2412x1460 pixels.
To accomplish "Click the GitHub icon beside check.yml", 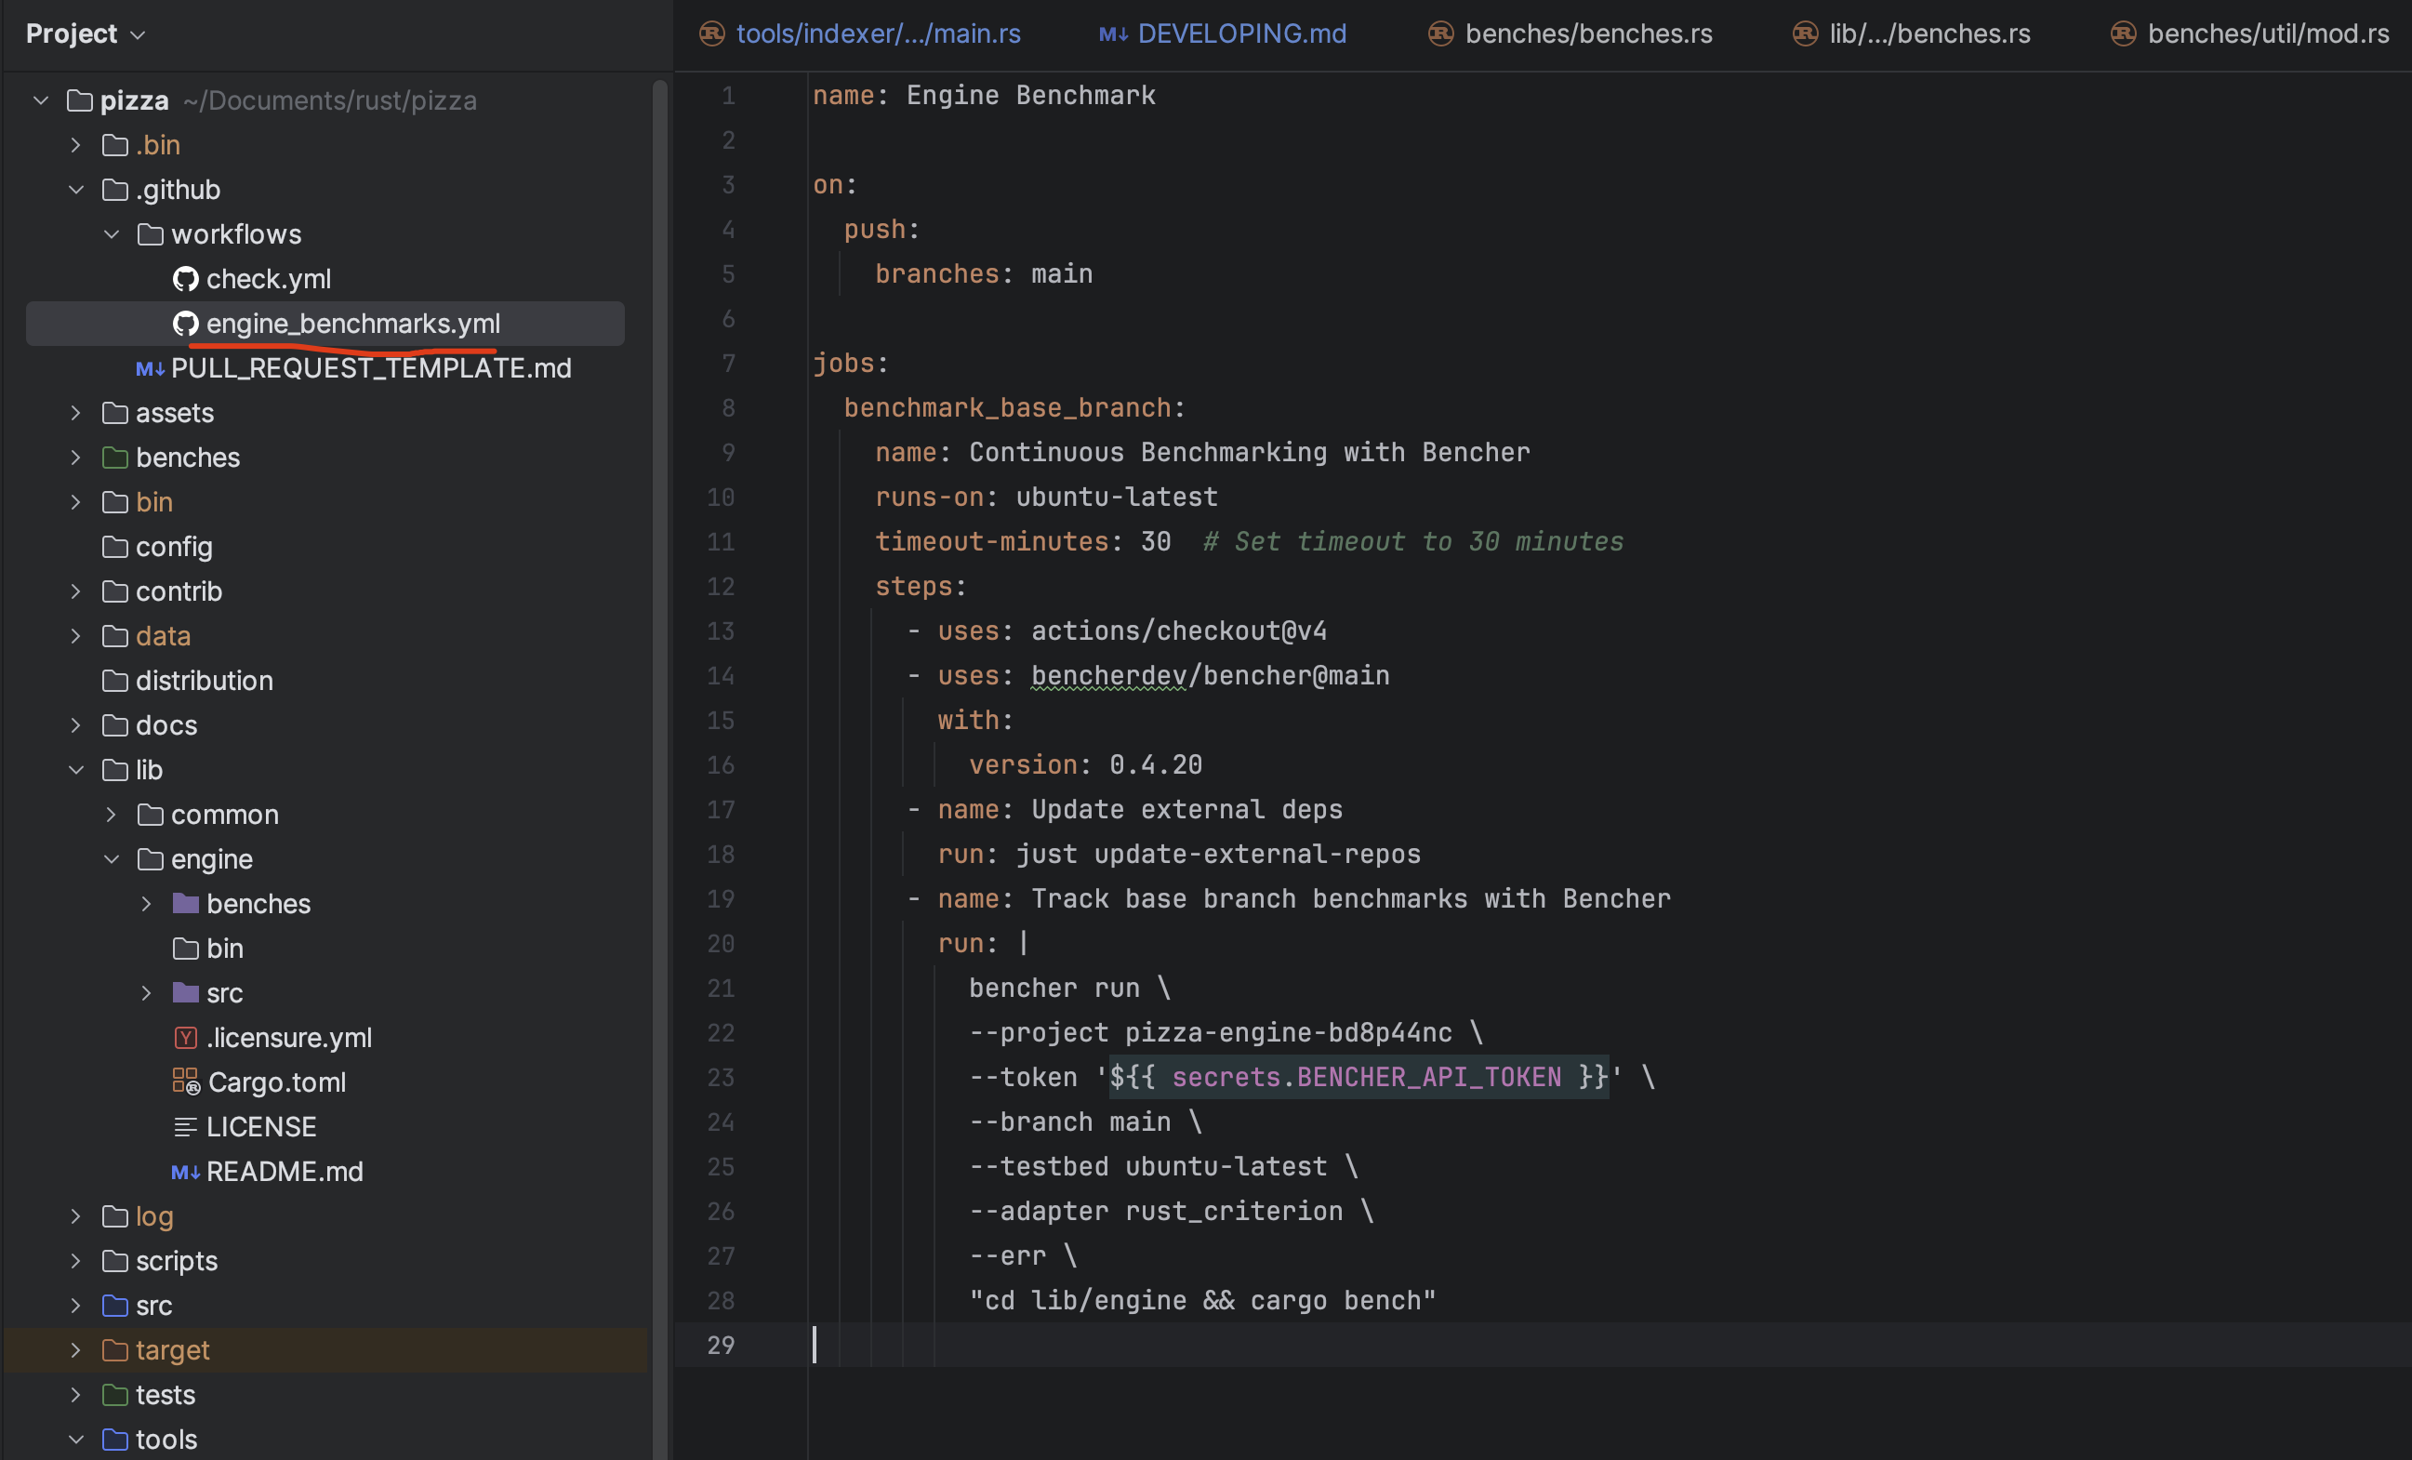I will click(x=185, y=279).
